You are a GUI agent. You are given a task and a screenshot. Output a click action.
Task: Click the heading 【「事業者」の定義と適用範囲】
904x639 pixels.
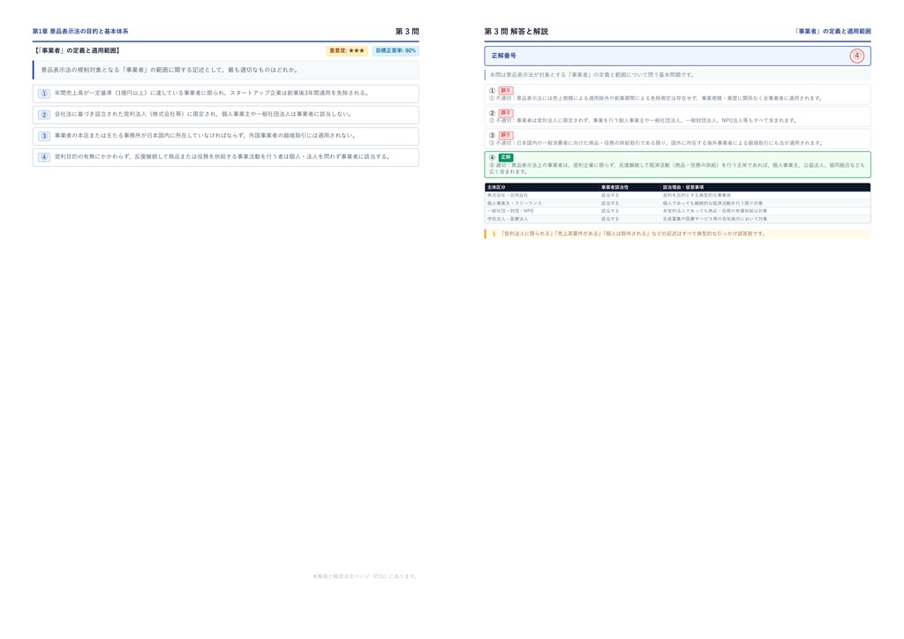(77, 50)
